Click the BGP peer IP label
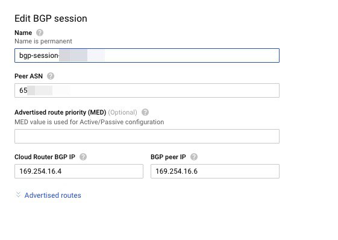 [168, 157]
